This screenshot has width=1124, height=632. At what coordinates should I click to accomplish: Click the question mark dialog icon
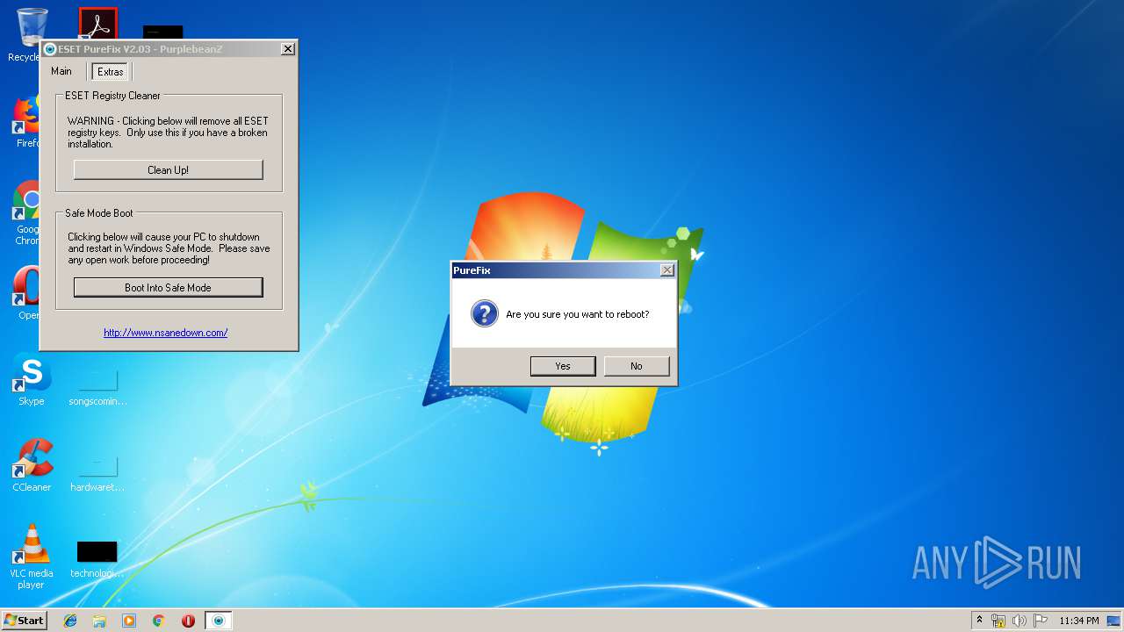coord(484,313)
